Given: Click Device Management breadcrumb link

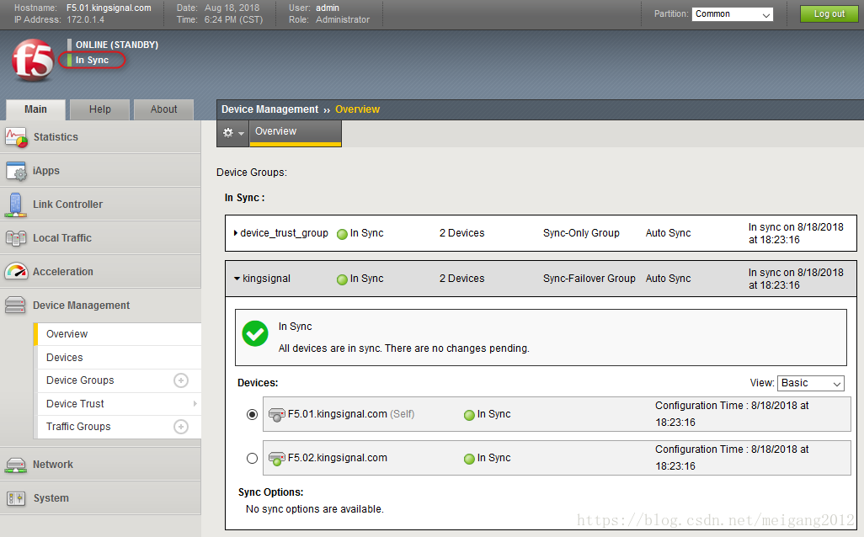Looking at the screenshot, I should tap(270, 109).
